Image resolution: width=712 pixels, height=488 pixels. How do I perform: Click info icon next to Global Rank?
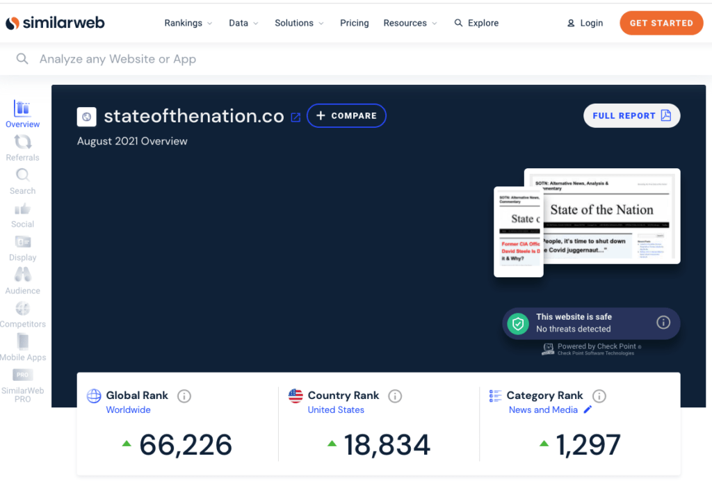pos(184,396)
